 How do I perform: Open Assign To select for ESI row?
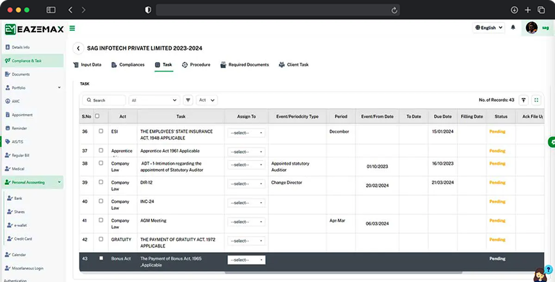point(247,133)
